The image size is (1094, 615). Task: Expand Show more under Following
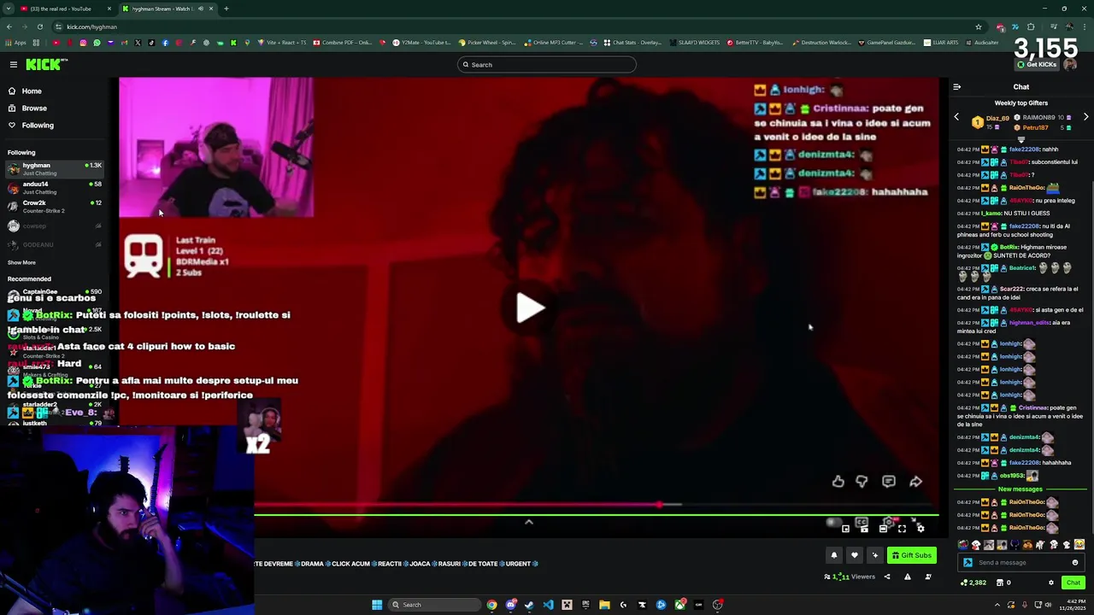click(x=21, y=262)
